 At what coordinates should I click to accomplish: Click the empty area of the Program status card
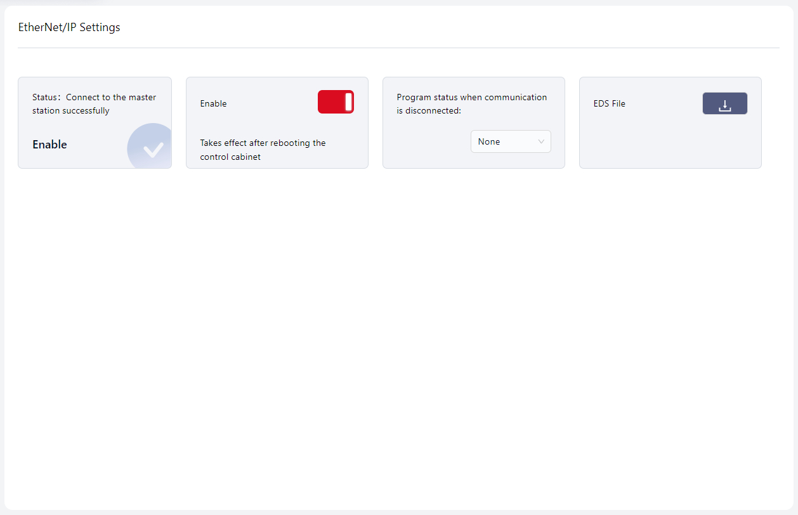coord(425,146)
